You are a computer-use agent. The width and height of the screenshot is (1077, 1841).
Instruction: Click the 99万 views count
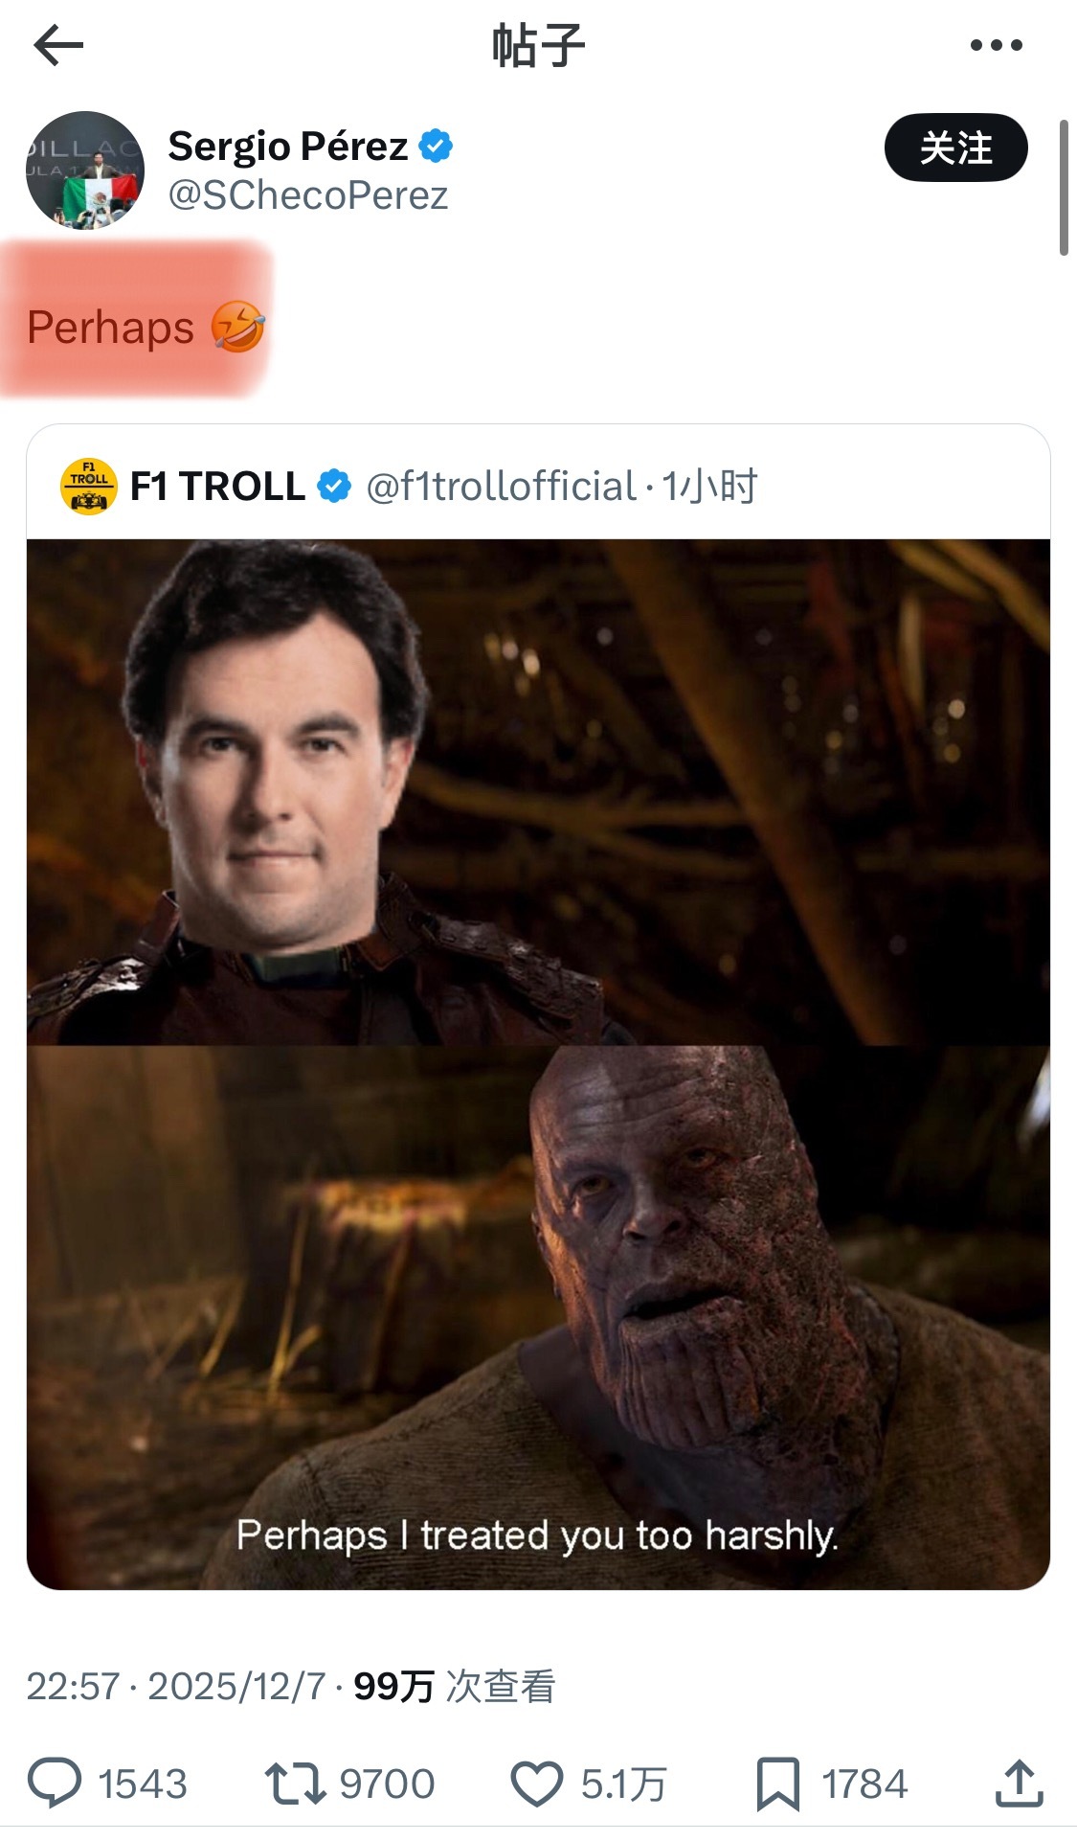(393, 1687)
